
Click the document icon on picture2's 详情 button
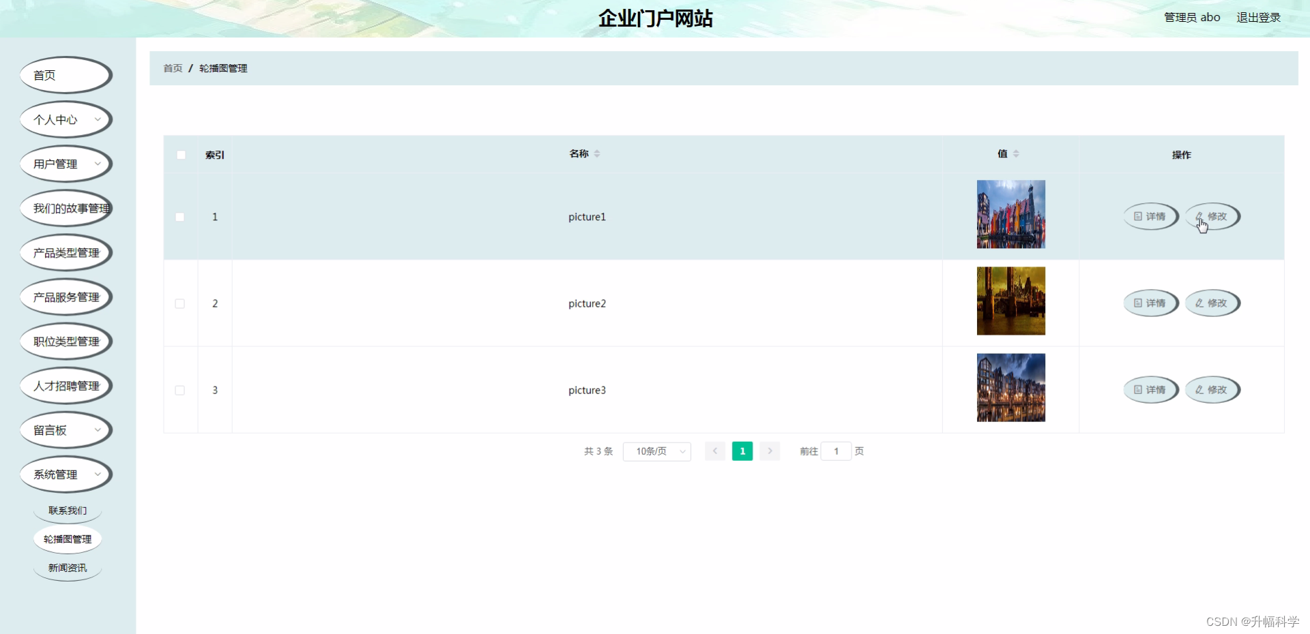(x=1138, y=303)
